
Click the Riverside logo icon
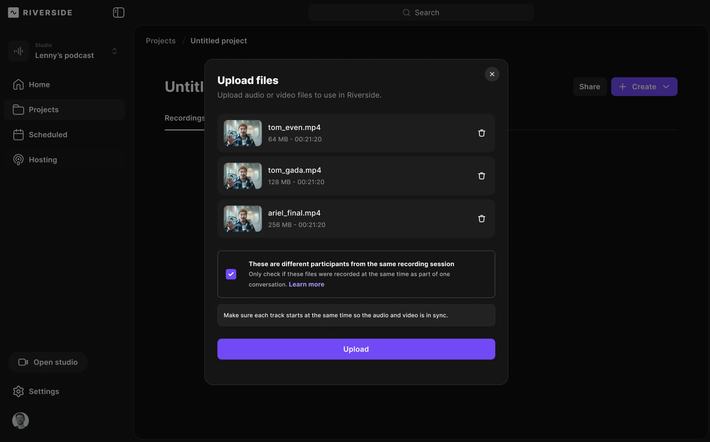pyautogui.click(x=13, y=12)
